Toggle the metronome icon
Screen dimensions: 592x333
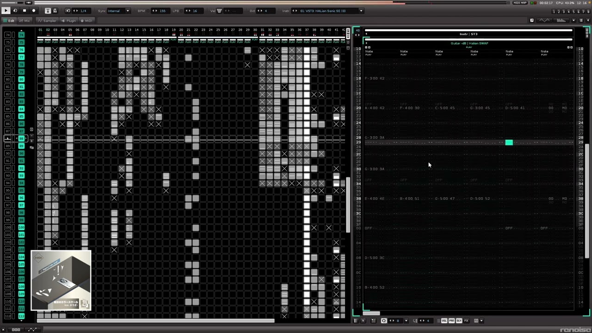click(55, 11)
